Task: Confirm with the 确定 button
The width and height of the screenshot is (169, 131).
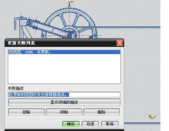Action: click(71, 124)
